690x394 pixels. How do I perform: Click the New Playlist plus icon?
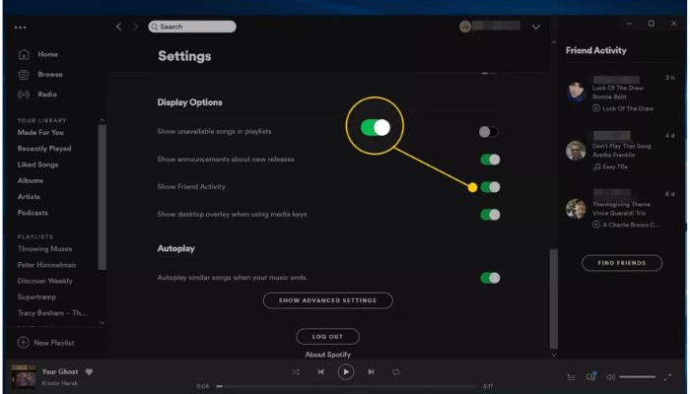(24, 343)
